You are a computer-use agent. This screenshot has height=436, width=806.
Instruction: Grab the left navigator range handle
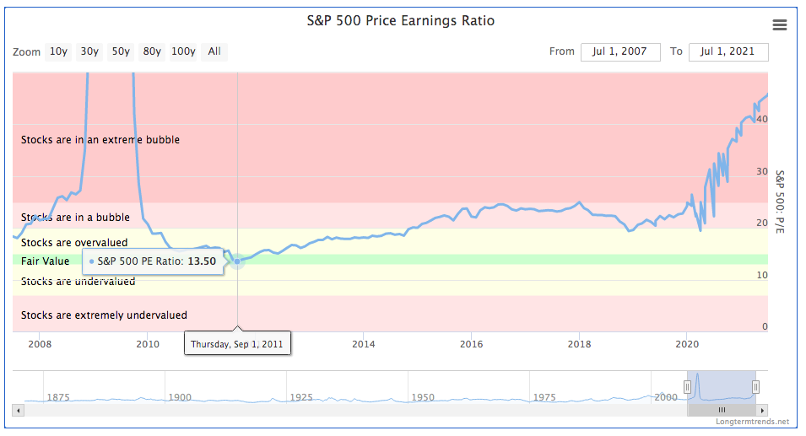click(x=687, y=387)
